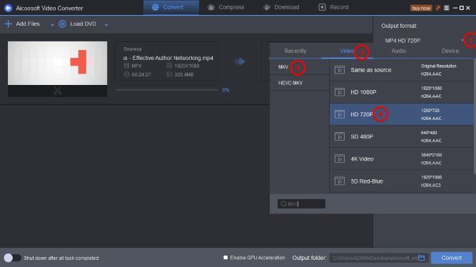Switch to the Compress tab
This screenshot has height=267, width=476.
coord(226,7)
